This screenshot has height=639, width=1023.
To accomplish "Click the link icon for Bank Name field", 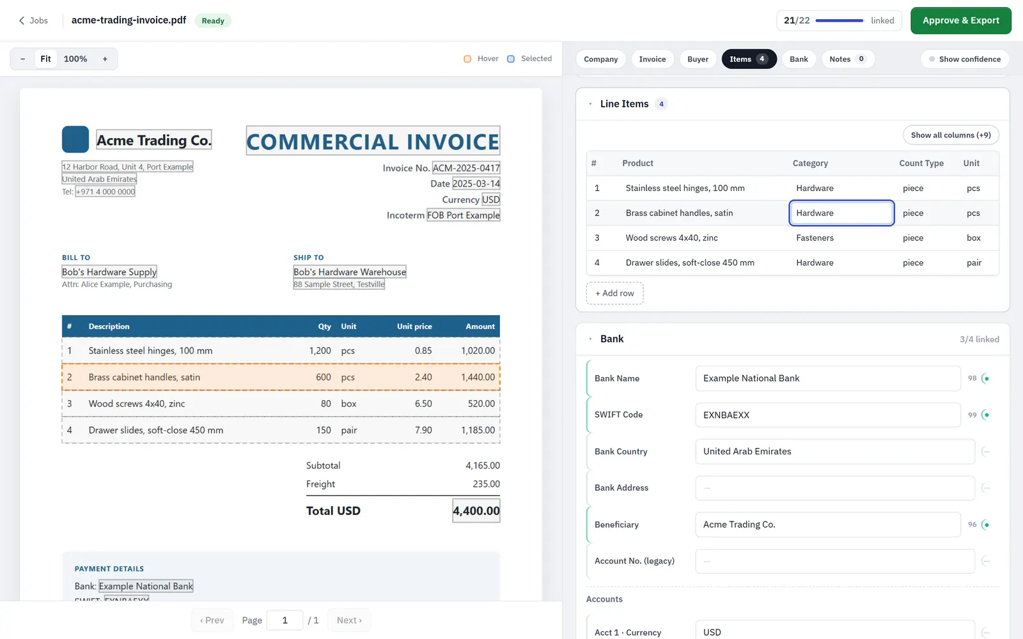I will [986, 378].
